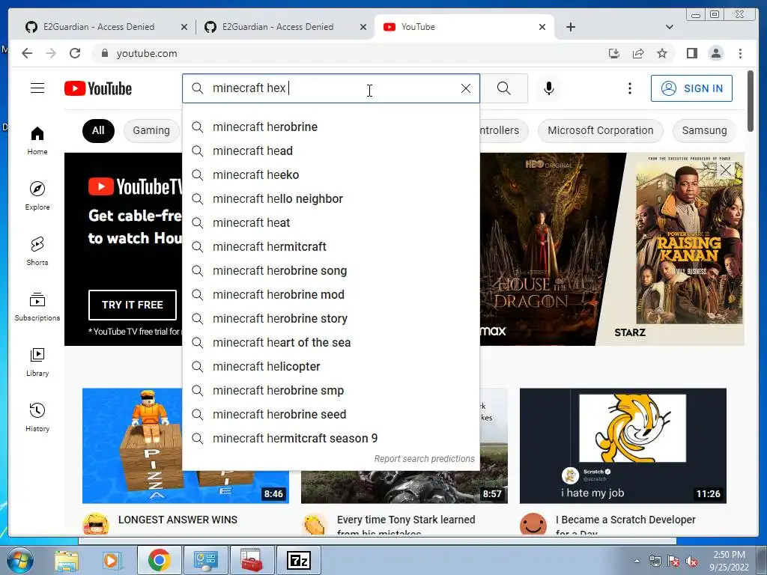Screen dimensions: 767x575
Task: Click the SIGN IN button
Action: (x=691, y=88)
